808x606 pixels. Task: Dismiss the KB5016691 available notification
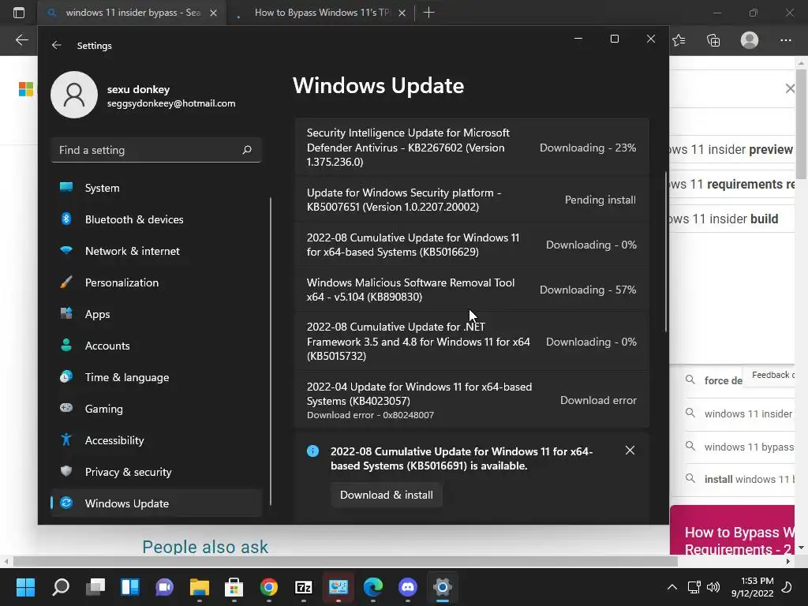(x=630, y=451)
